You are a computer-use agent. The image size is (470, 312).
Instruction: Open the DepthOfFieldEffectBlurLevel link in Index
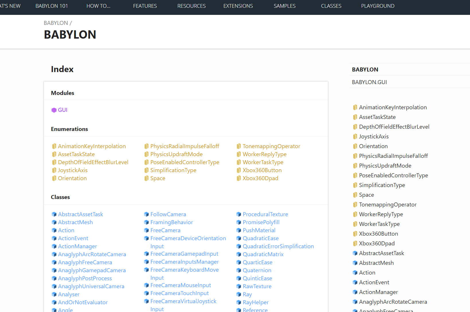click(x=93, y=162)
